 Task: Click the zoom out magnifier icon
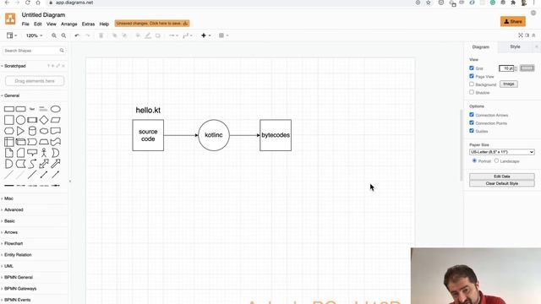point(63,35)
